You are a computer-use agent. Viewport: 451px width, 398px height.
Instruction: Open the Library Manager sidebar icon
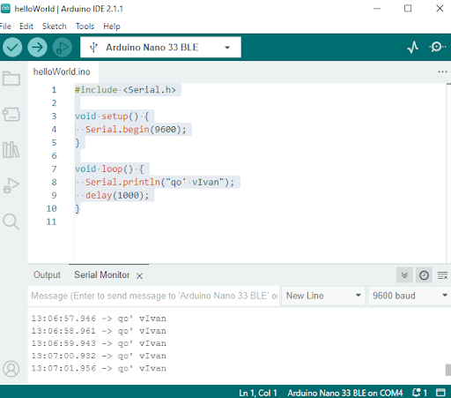[11, 150]
